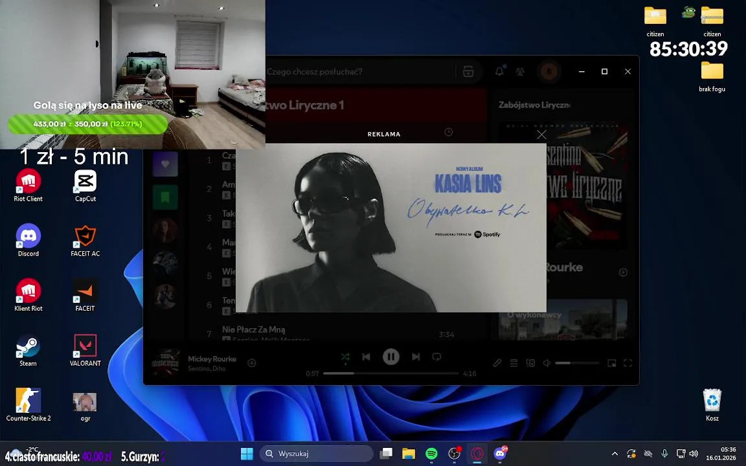
Task: Click the microphone tray icon
Action: 664,454
